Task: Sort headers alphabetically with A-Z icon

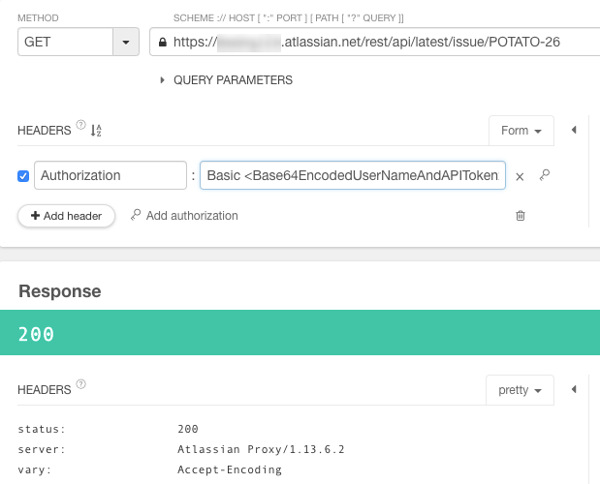Action: pos(96,131)
